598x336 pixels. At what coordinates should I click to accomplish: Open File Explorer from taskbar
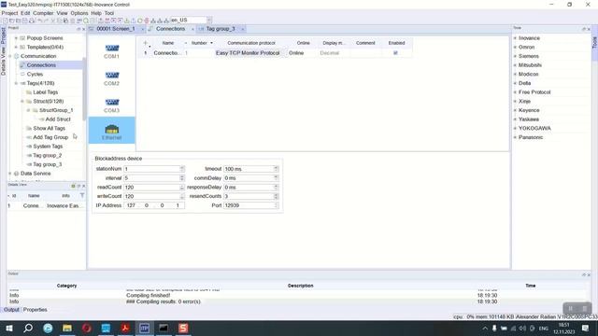point(67,328)
